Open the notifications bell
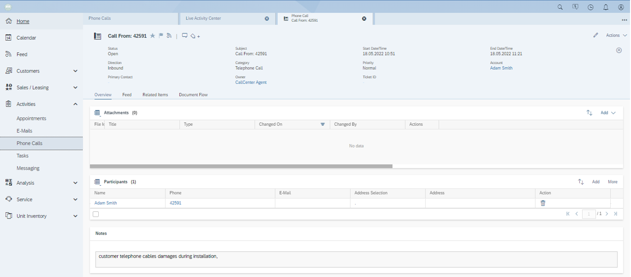Viewport: 631px width, 277px height. click(605, 7)
